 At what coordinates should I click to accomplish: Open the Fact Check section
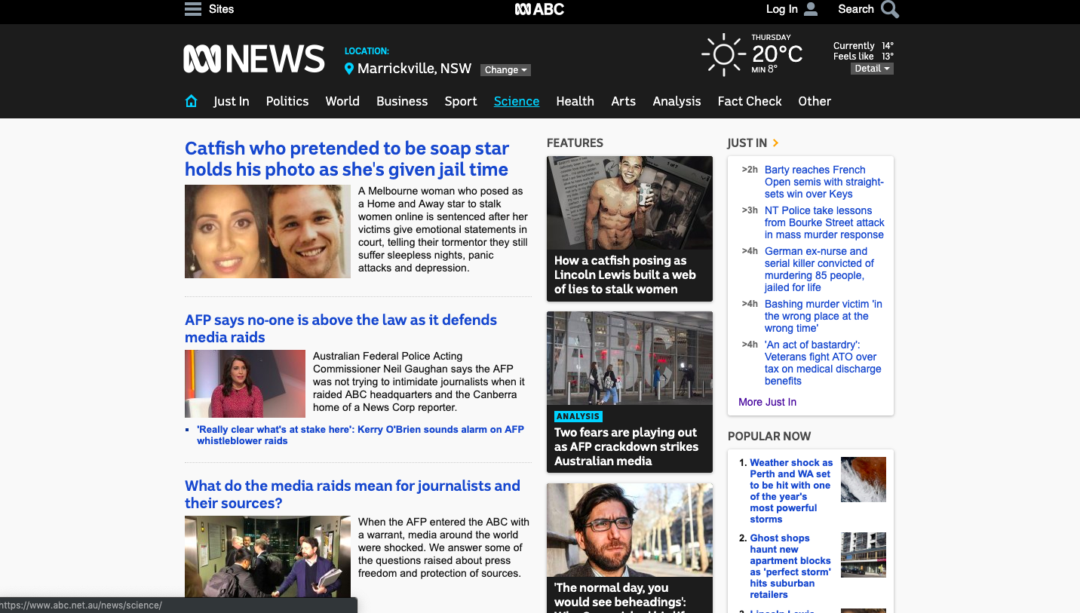(x=750, y=101)
